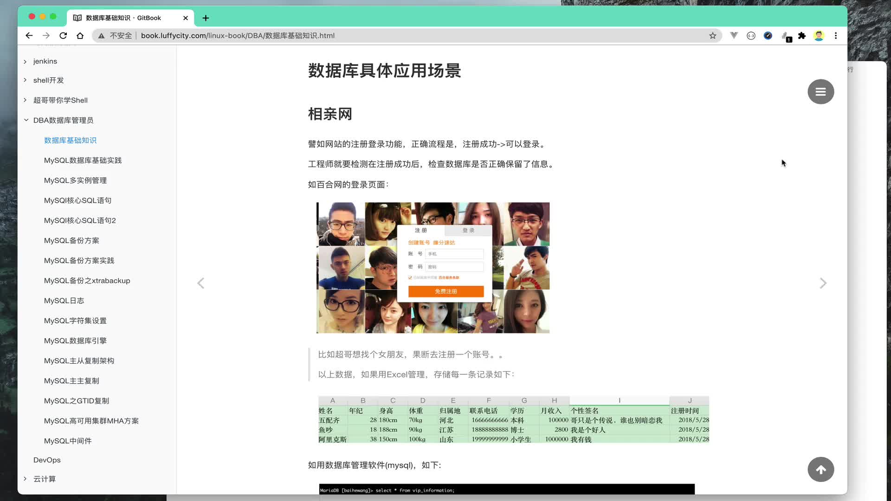Open MySQL字符集设置 chapter
Viewport: 891px width, 501px height.
[x=75, y=321]
